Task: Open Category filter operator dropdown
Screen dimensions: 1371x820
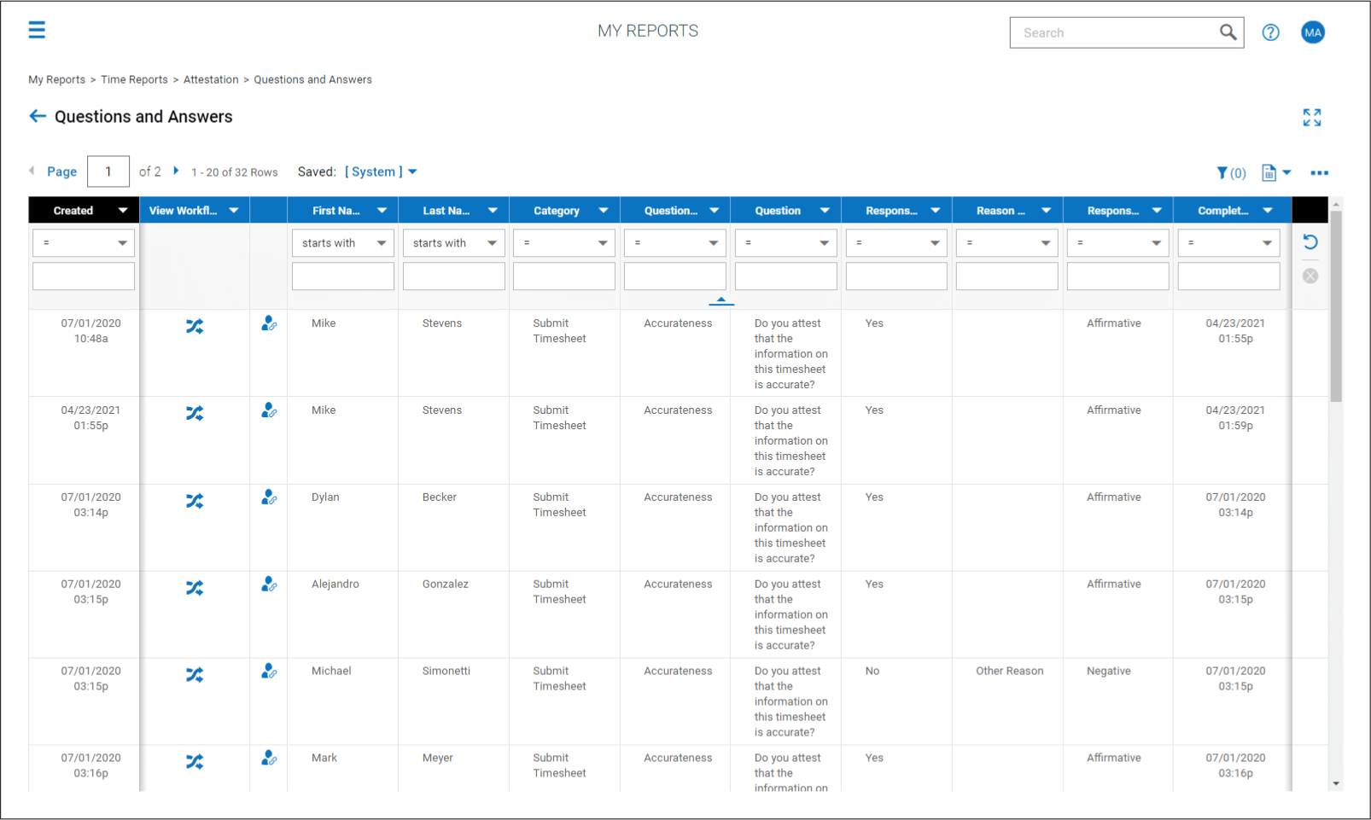Action: coord(564,243)
